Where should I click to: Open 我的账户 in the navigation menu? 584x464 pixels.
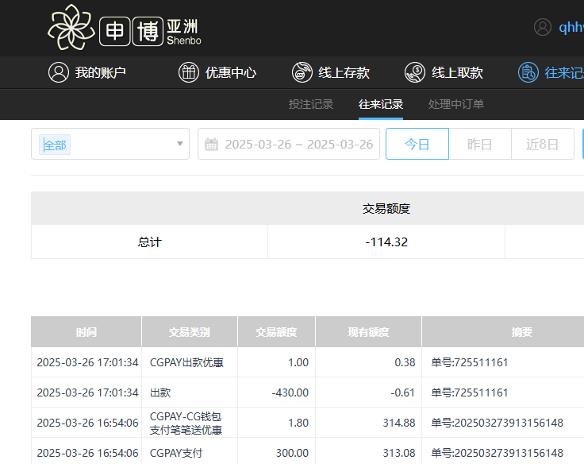(101, 72)
